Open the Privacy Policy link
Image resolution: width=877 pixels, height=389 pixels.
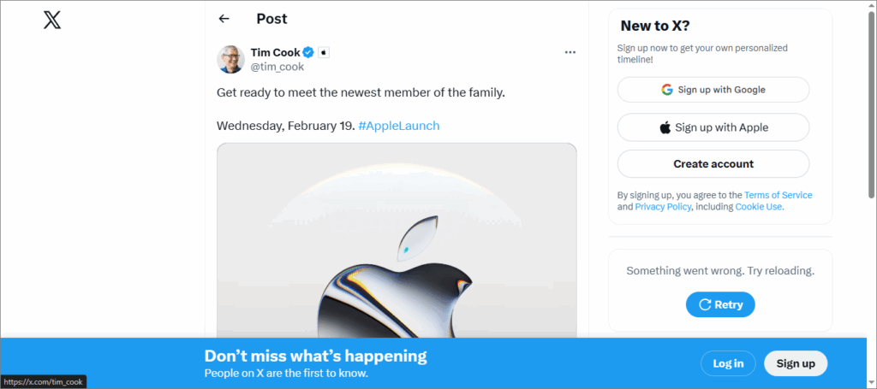point(663,207)
